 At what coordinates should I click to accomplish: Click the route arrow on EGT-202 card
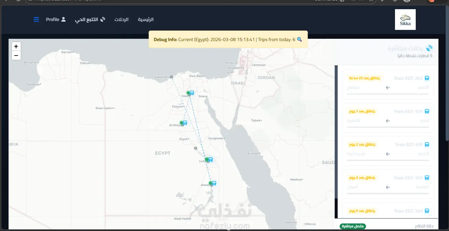[388, 87]
